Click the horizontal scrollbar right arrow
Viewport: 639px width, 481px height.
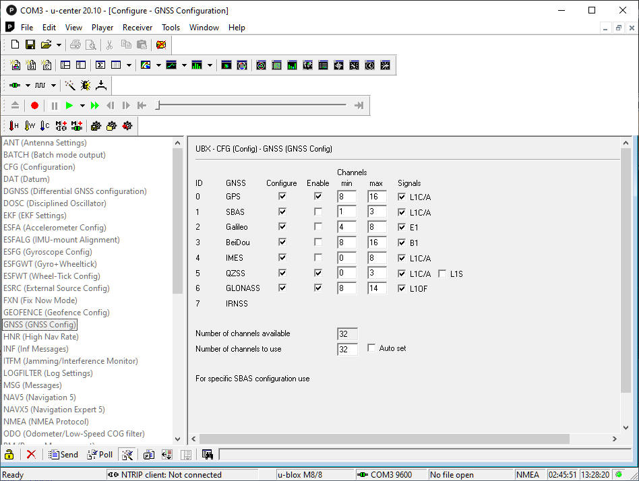(x=615, y=439)
